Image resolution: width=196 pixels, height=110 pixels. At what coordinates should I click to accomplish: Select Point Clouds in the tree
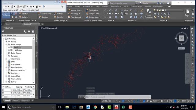click(x=16, y=53)
